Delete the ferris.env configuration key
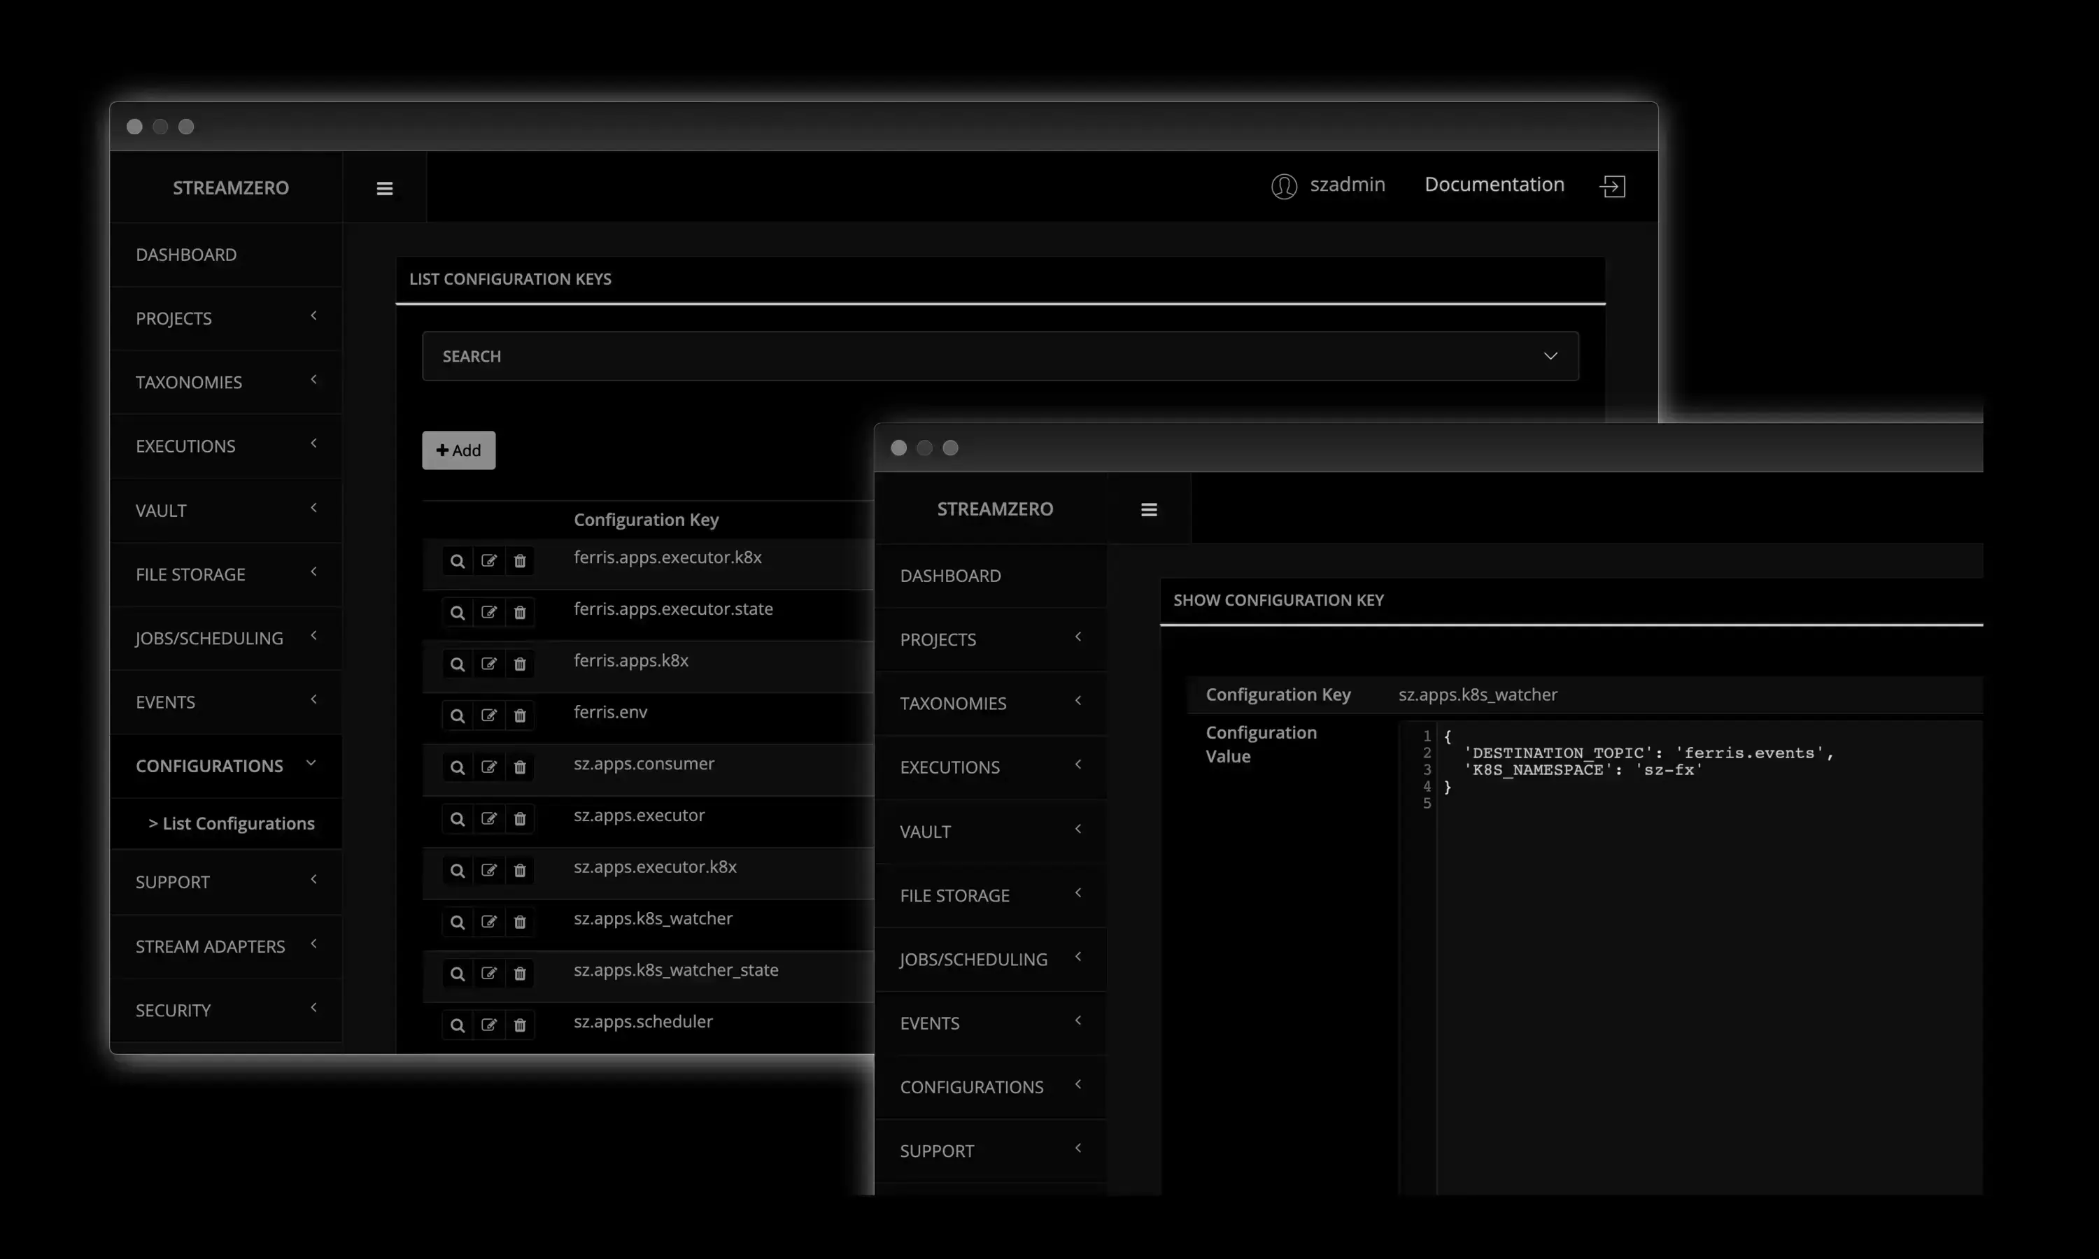 [520, 716]
